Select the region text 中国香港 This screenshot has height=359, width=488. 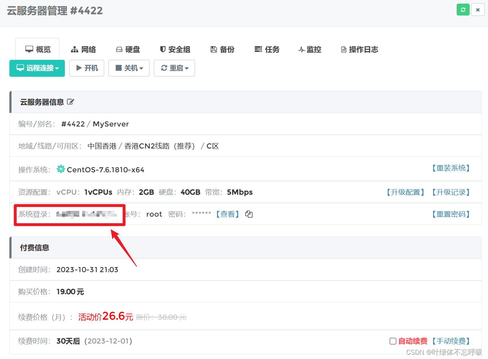pyautogui.click(x=102, y=146)
